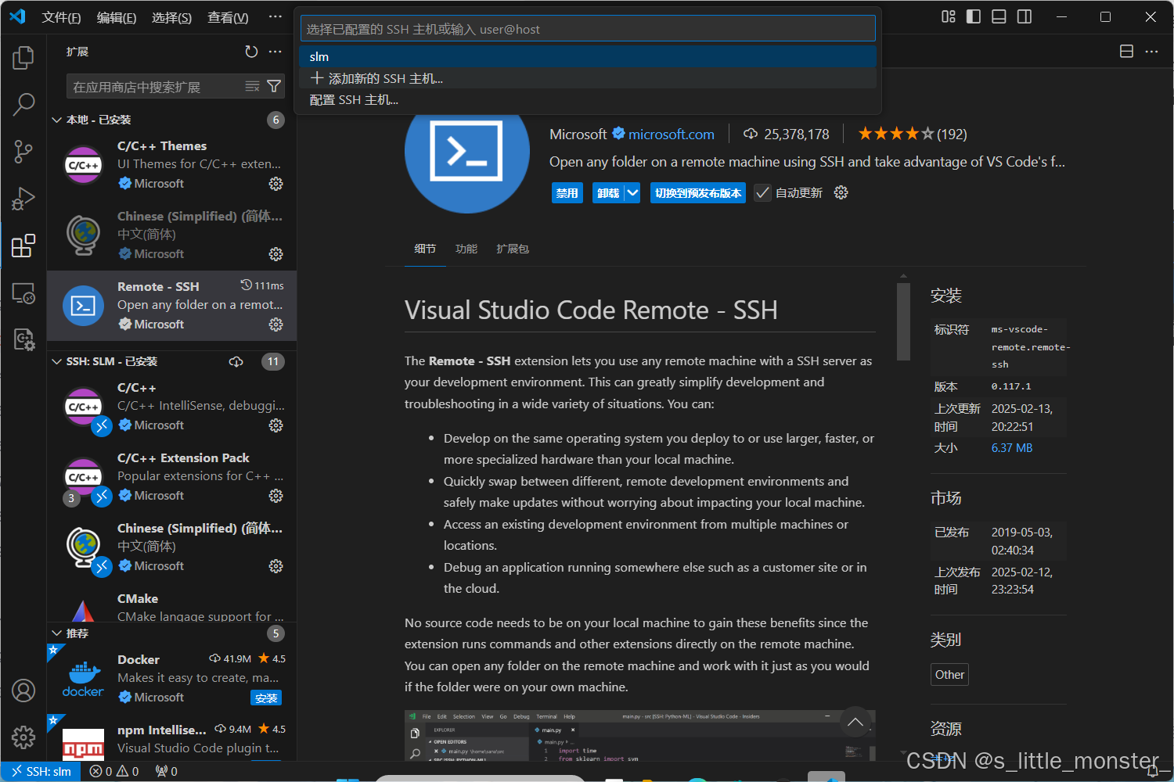Viewport: 1174px width, 782px height.
Task: Clear extension search results icon
Action: [x=252, y=86]
